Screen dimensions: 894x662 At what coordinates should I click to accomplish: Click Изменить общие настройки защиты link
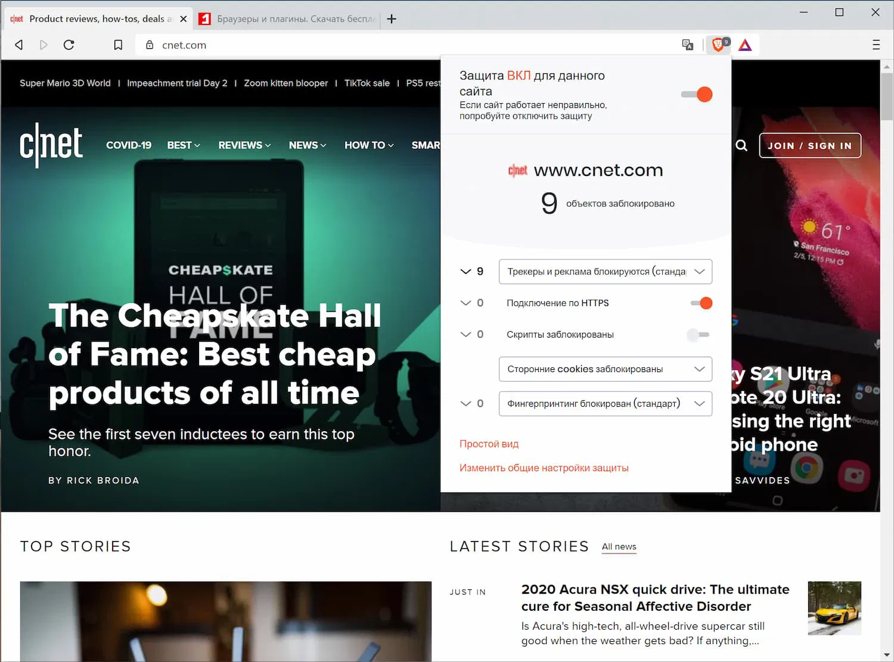[x=544, y=468]
